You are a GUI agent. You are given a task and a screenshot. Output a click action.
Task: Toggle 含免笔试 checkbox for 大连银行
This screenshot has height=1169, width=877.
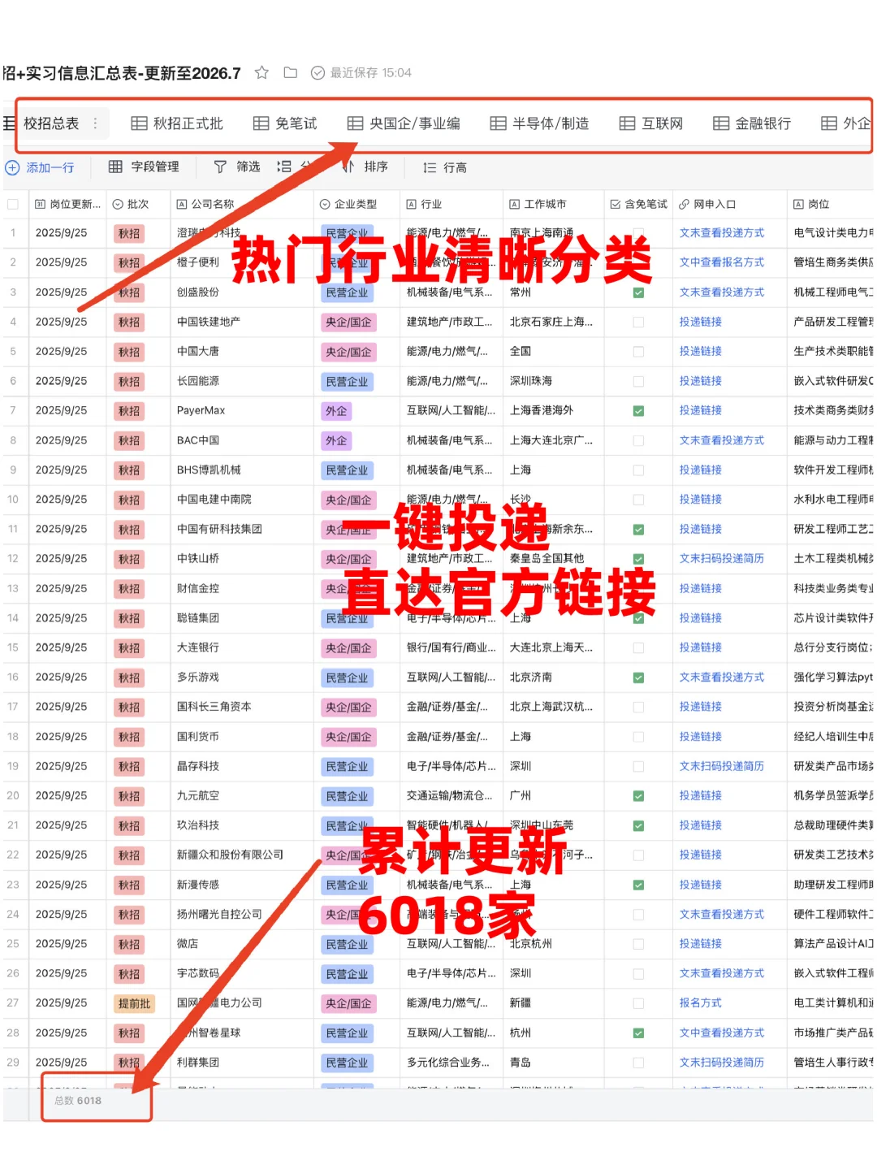[638, 648]
